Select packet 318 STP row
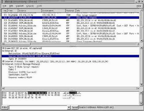Viewport: 144px width, 111px height. pyautogui.click(x=70, y=34)
